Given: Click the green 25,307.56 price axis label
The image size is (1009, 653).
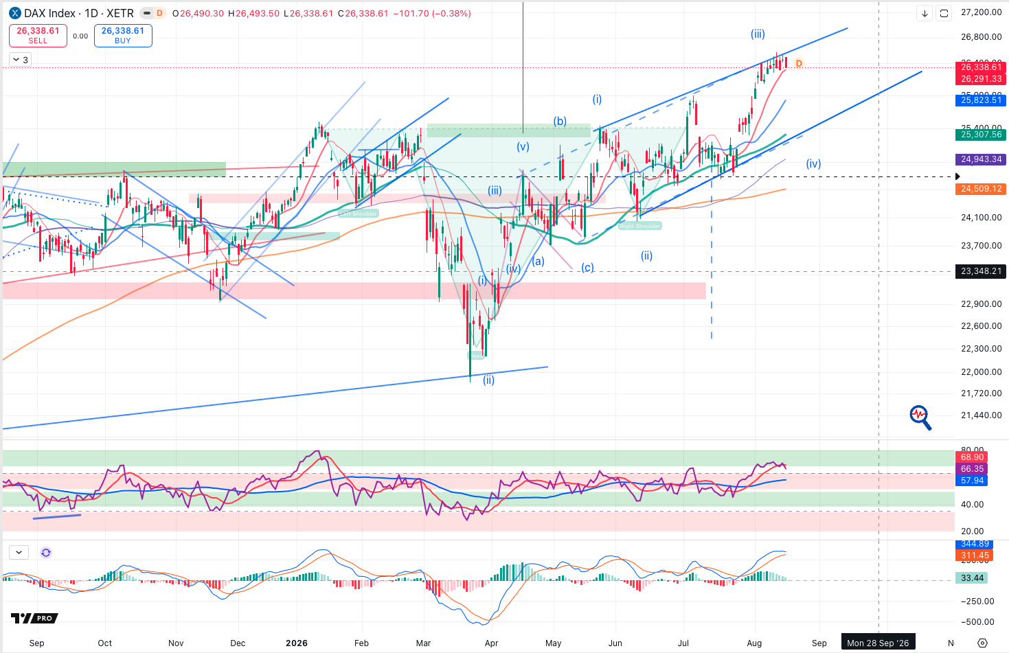Looking at the screenshot, I should [981, 135].
